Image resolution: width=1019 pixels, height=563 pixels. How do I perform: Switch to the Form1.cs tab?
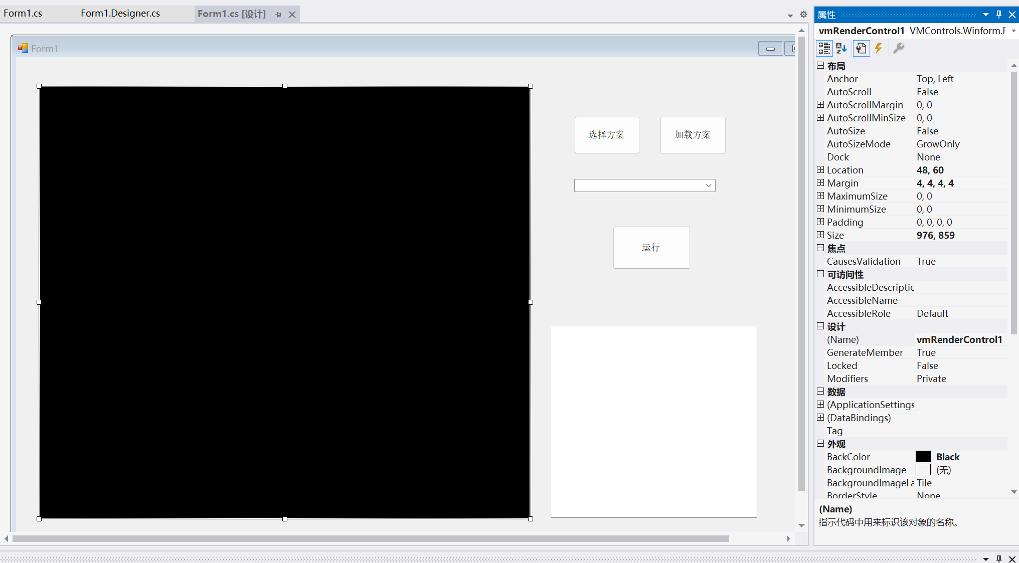click(23, 14)
